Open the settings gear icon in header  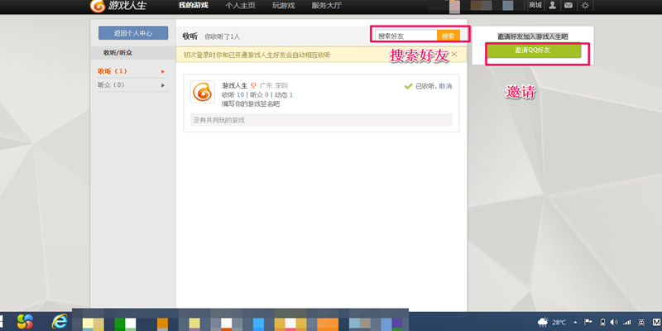coord(585,5)
